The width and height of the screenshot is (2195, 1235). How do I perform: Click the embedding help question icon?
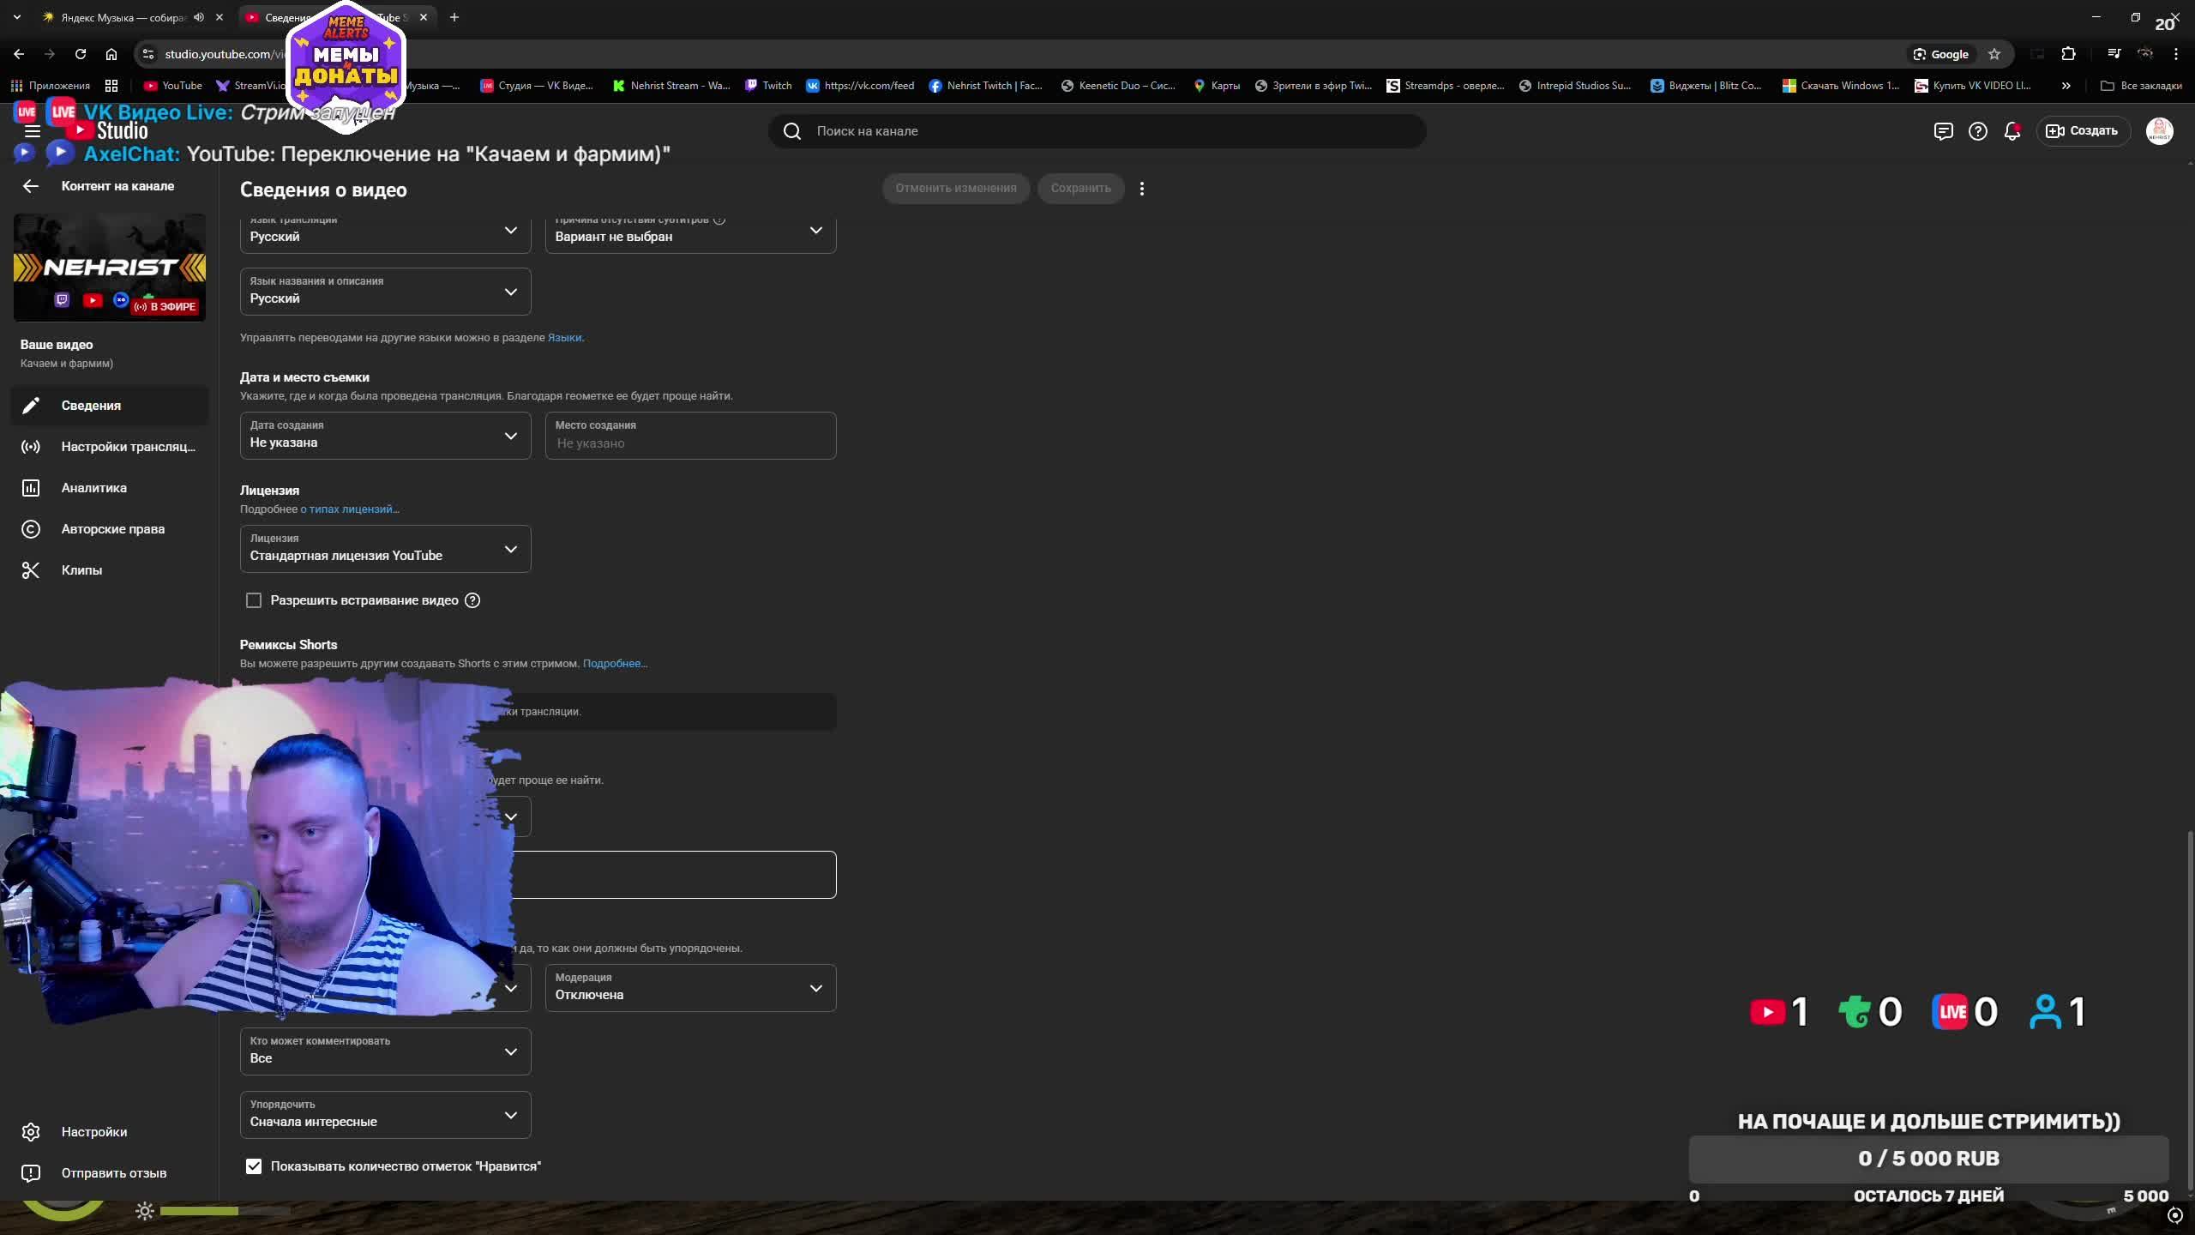[472, 600]
